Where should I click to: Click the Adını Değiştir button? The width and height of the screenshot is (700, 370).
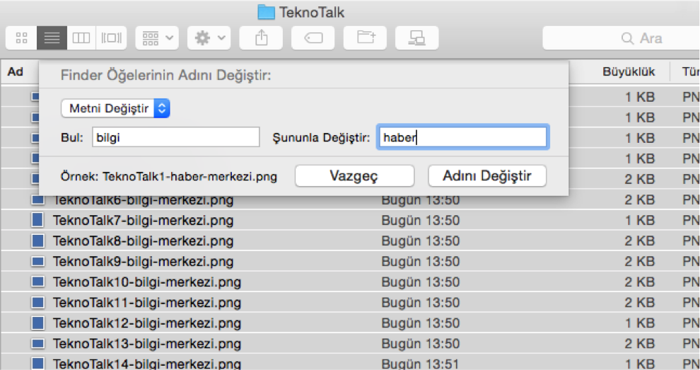[487, 175]
